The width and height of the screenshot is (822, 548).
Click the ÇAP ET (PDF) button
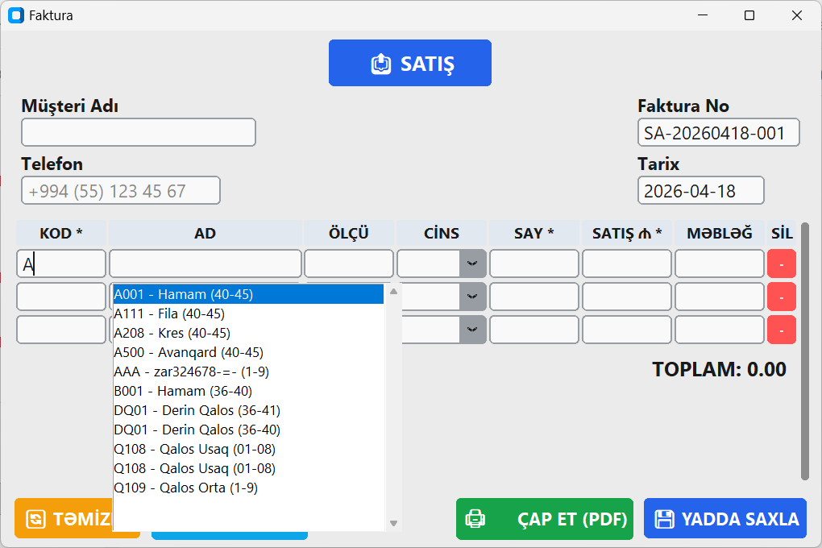coord(545,519)
